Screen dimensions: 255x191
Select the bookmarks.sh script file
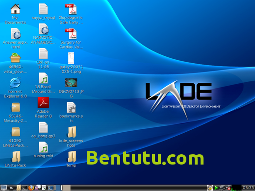[x=71, y=112]
